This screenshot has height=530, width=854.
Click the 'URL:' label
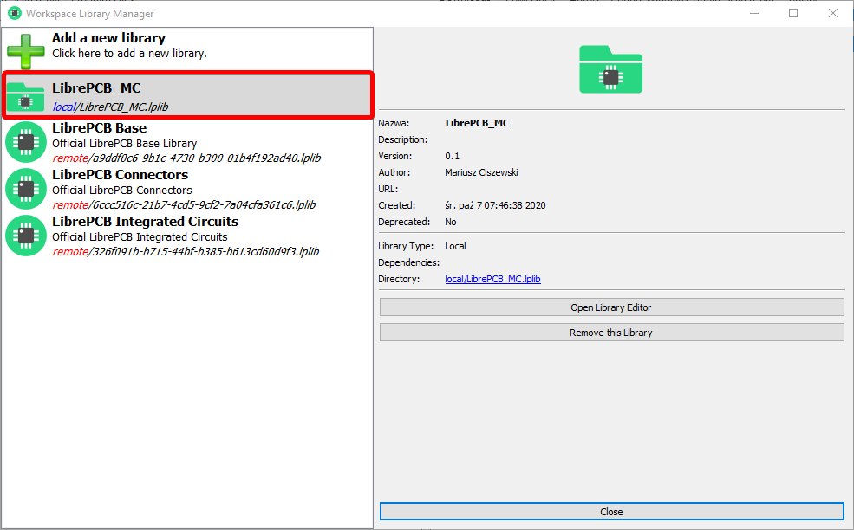pyautogui.click(x=388, y=189)
